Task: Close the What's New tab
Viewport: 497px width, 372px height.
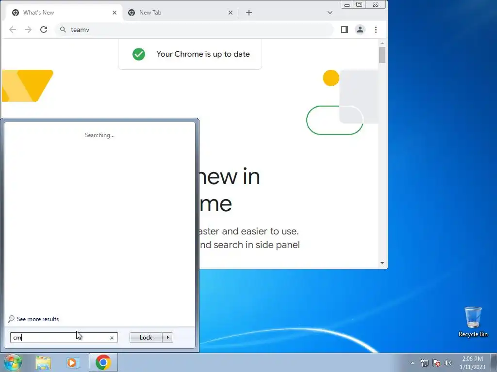Action: (115, 13)
